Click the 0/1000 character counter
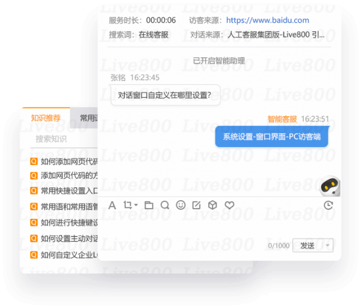 click(x=279, y=246)
